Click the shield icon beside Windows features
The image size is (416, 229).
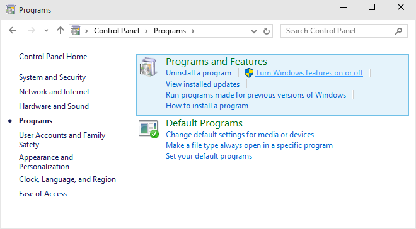(249, 73)
